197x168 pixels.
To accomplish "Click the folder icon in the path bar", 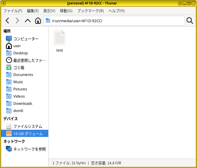I will point(48,21).
